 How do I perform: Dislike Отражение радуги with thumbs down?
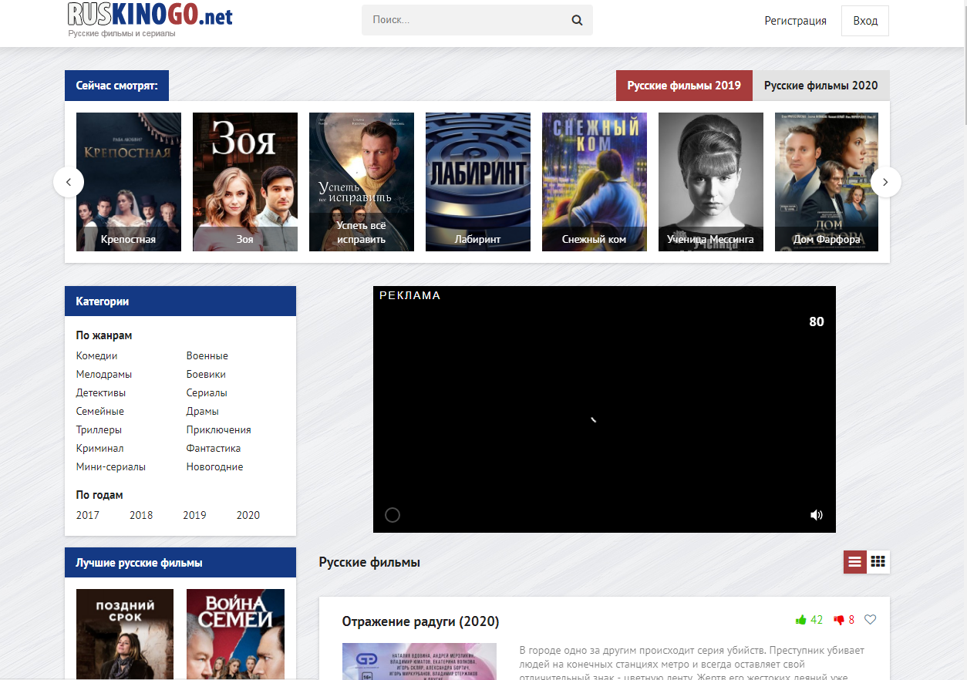coord(839,620)
